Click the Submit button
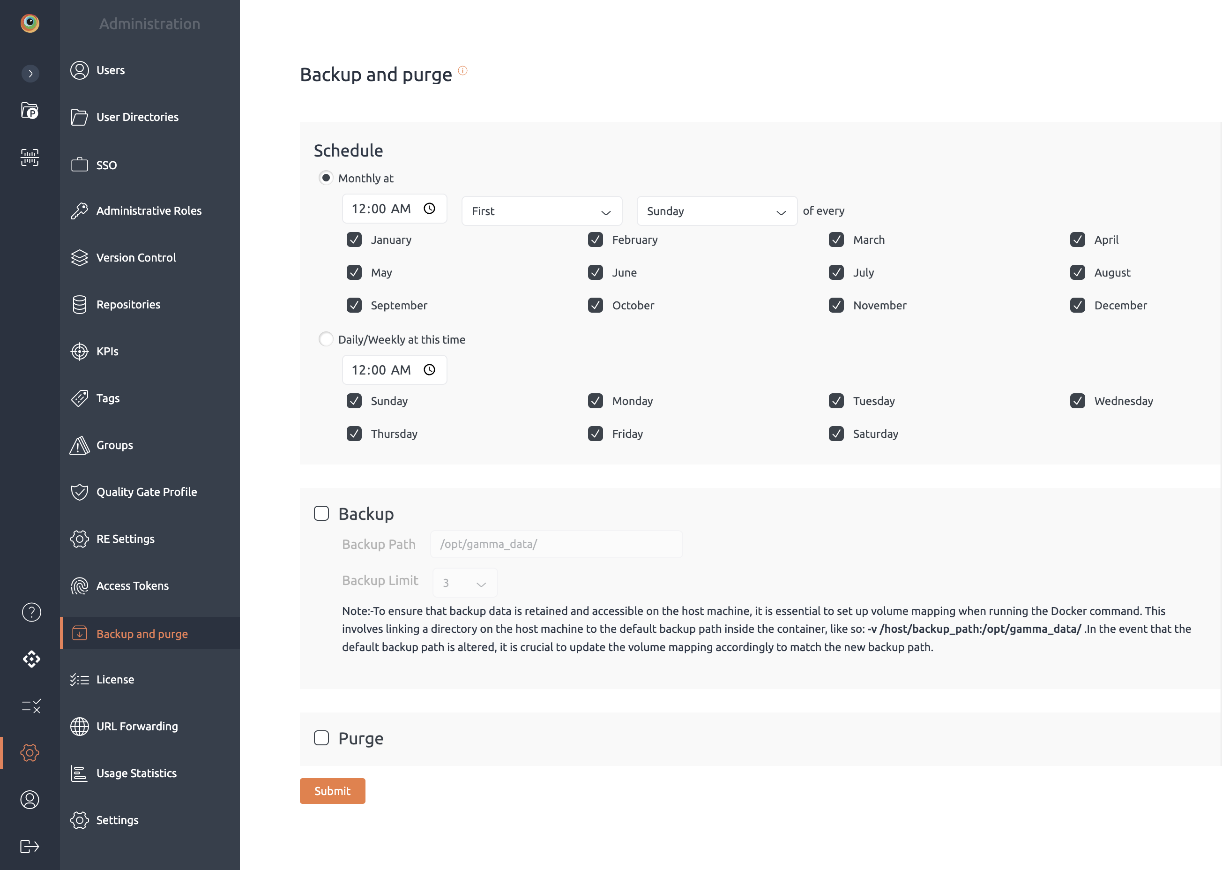The width and height of the screenshot is (1222, 870). coord(332,791)
